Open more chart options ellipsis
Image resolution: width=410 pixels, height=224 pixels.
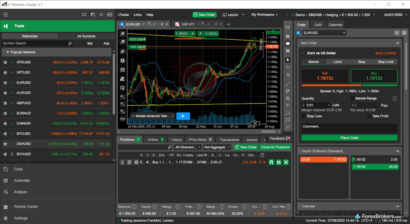tap(122, 119)
